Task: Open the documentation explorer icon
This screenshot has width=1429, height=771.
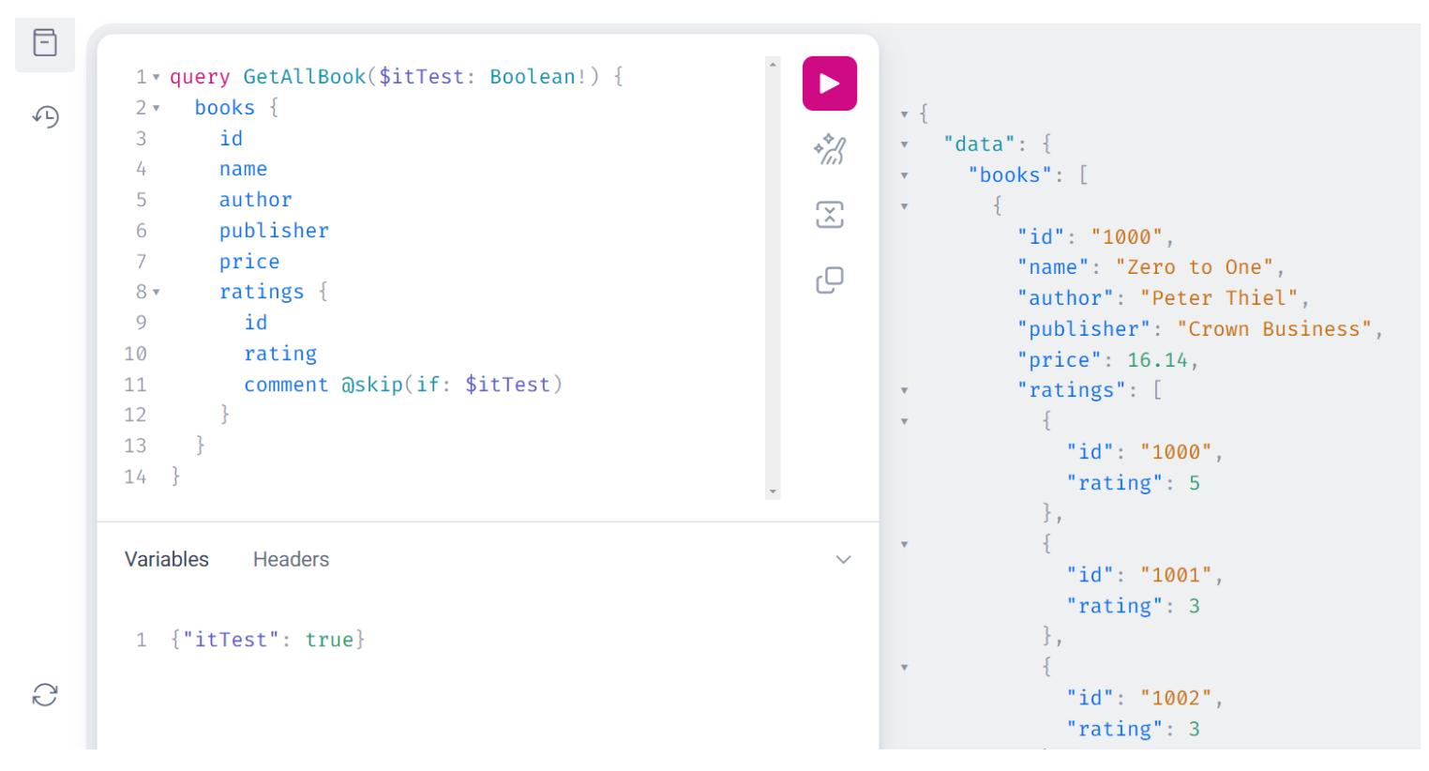Action: 45,42
